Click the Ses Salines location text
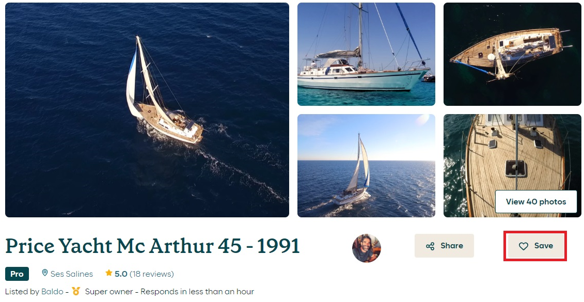Screen dimensions: 584x302 71,274
